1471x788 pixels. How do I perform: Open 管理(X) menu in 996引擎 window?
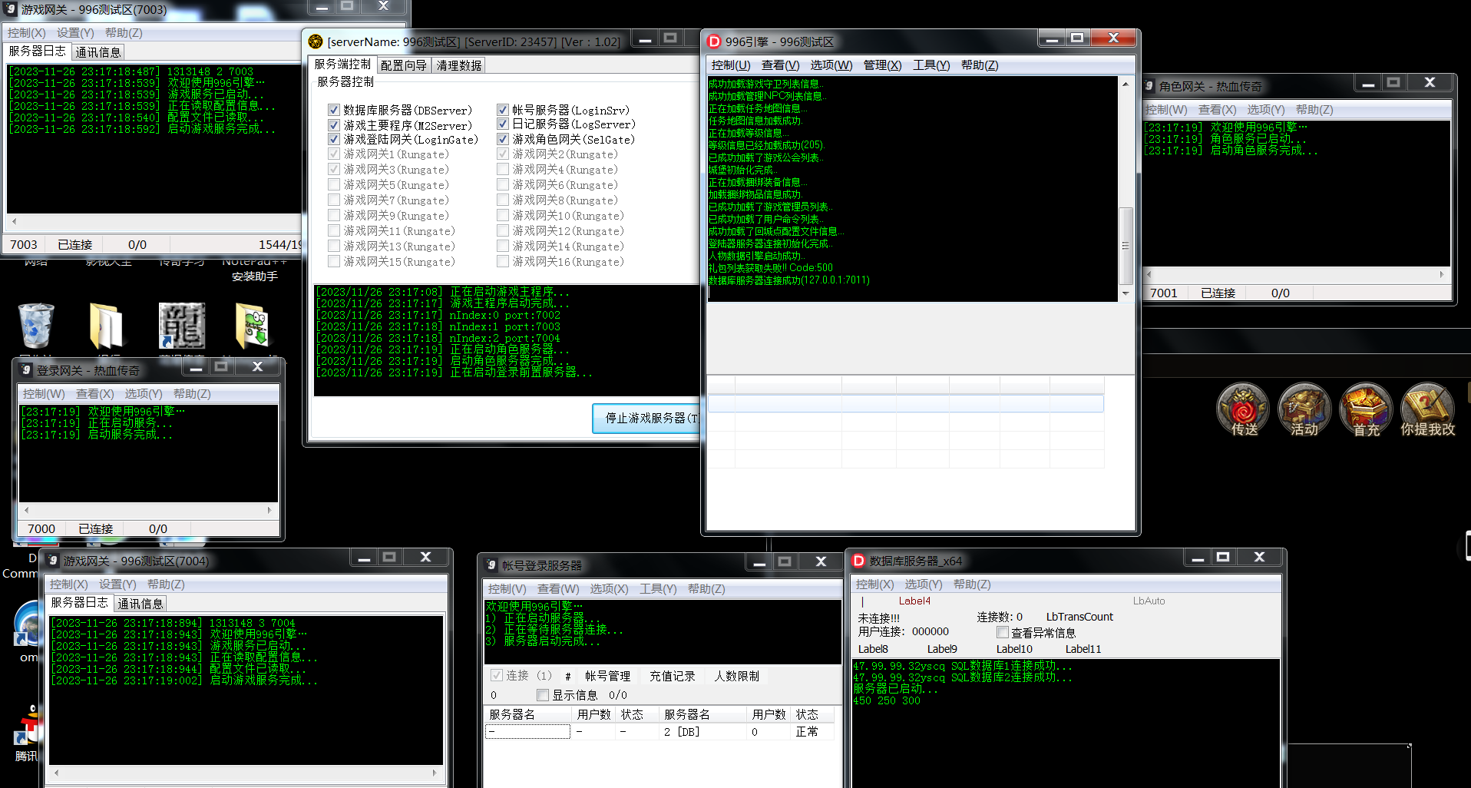pyautogui.click(x=882, y=65)
